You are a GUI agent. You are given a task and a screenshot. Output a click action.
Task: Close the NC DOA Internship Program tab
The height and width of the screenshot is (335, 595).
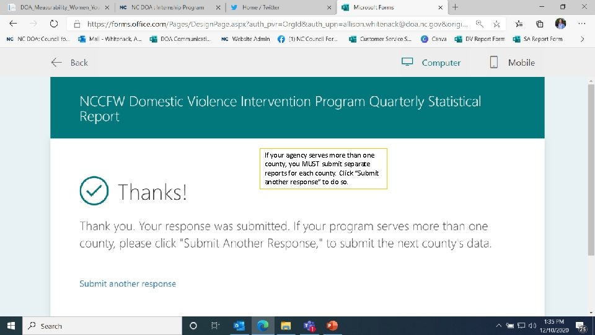pos(218,7)
